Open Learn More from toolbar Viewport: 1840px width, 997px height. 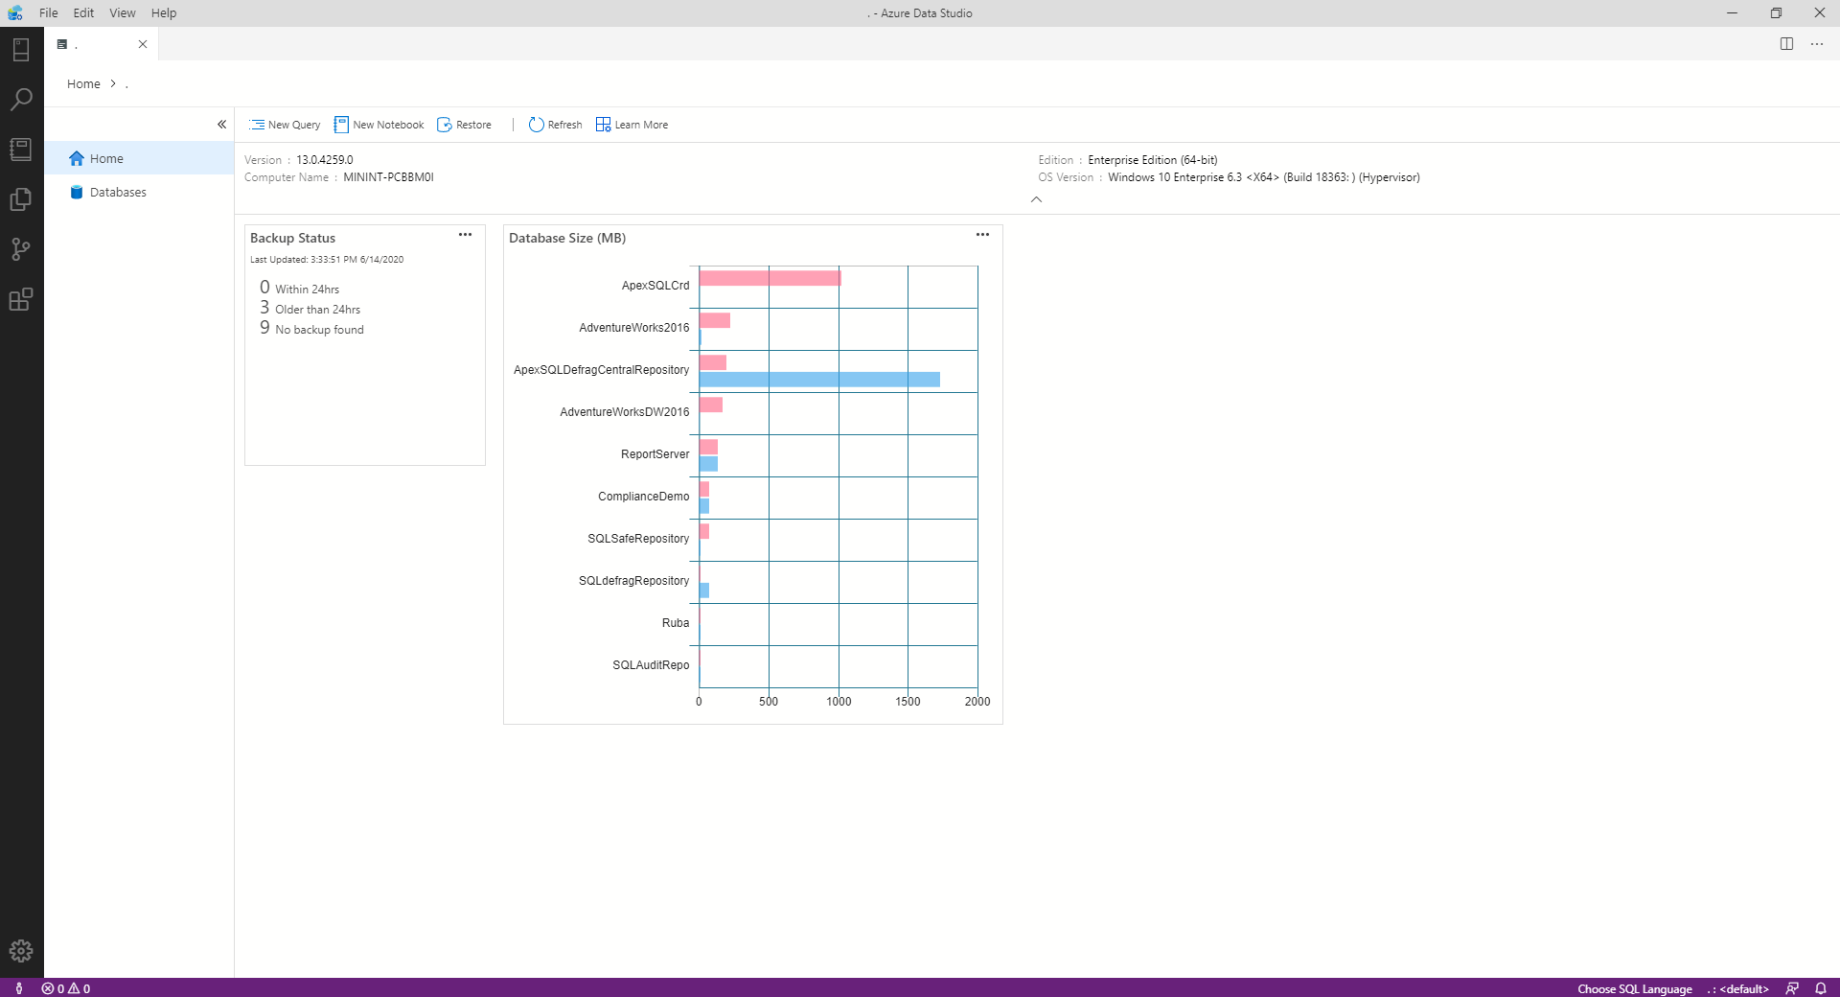pyautogui.click(x=632, y=125)
